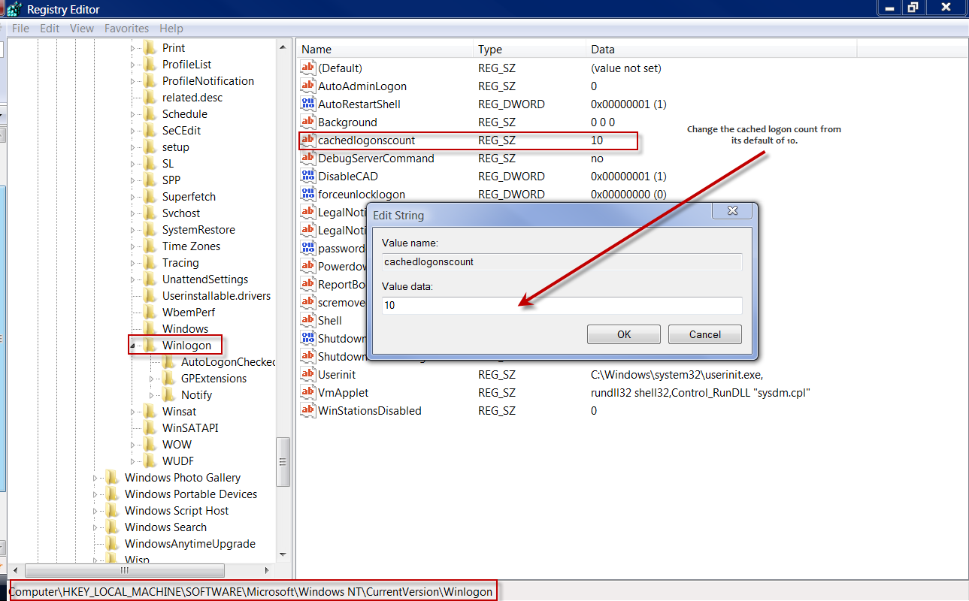Screen dimensions: 969x601
Task: Click tree pane scroll up arrow
Action: [284, 47]
